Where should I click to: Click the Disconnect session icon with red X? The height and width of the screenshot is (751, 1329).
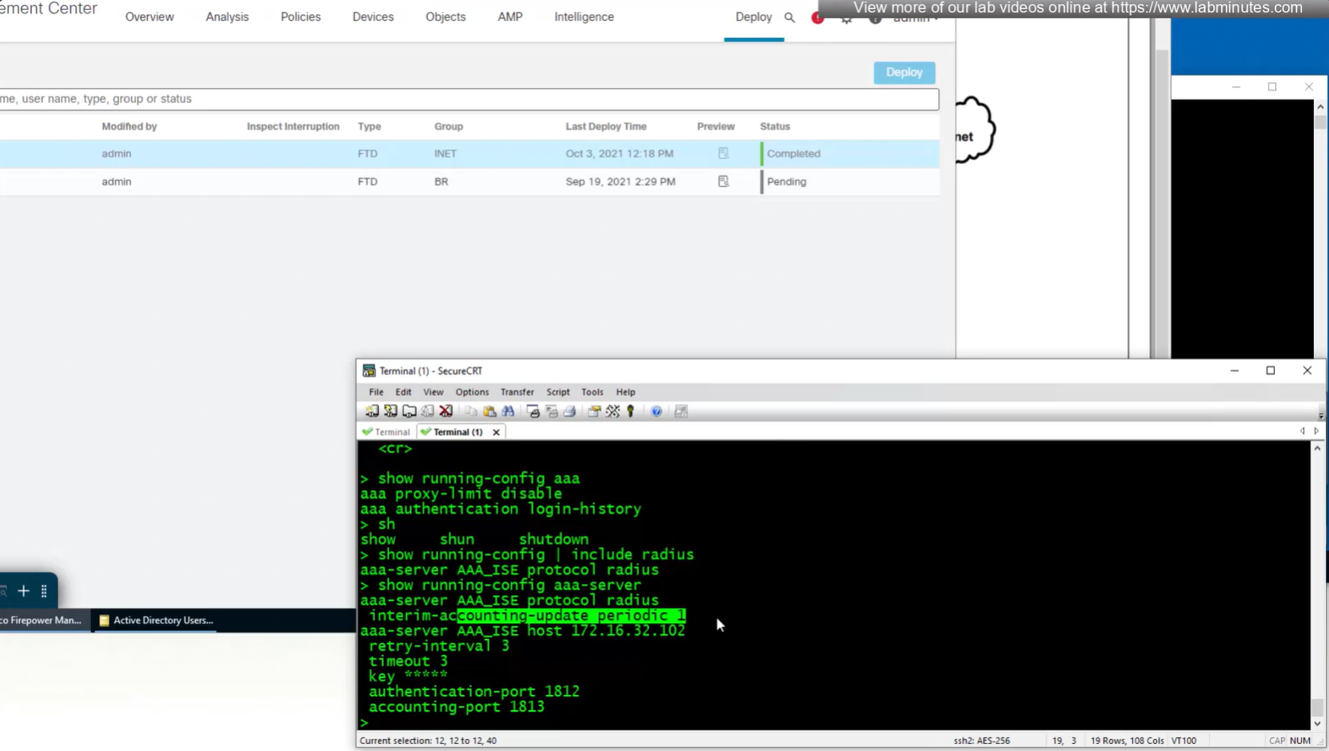pyautogui.click(x=446, y=411)
